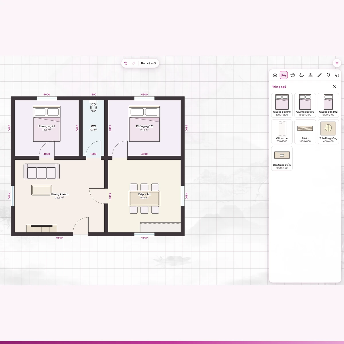Undo the last drawing action
The width and height of the screenshot is (344, 344).
(126, 63)
